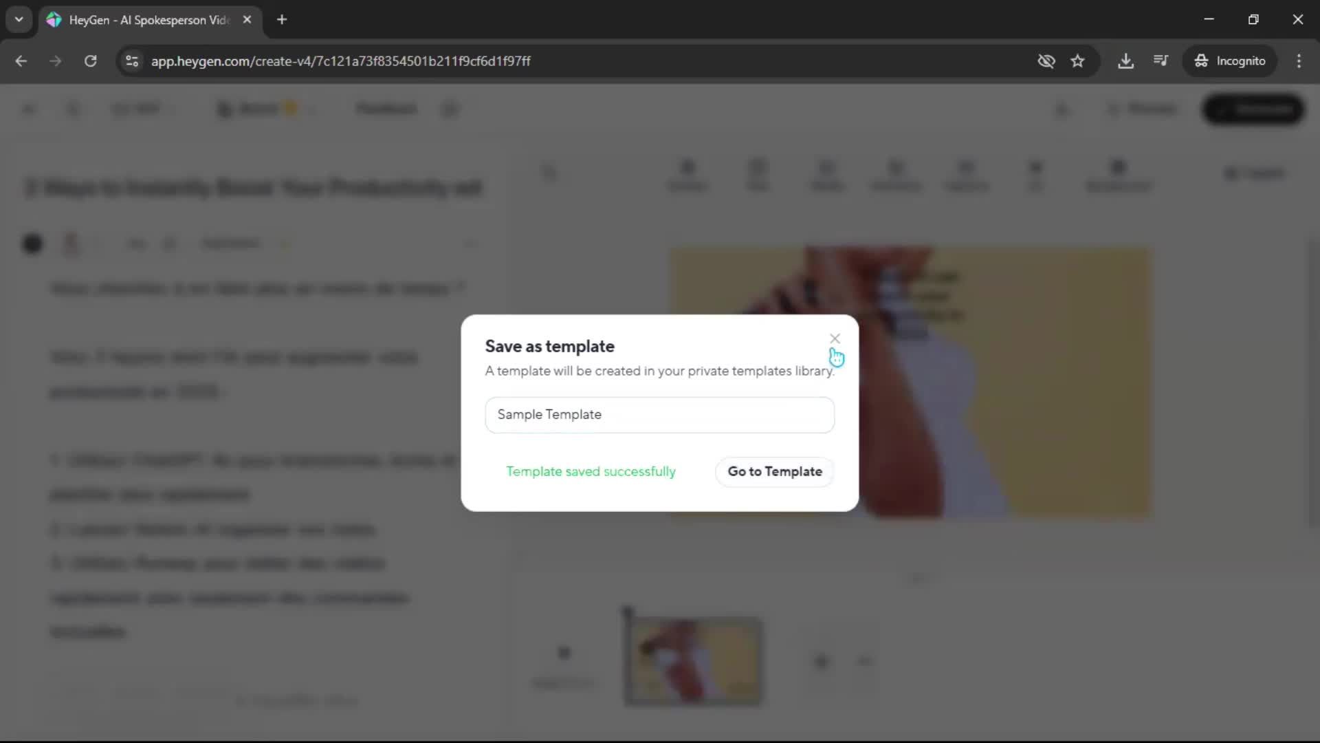The width and height of the screenshot is (1320, 743).
Task: Open the browser downloads icon
Action: point(1125,61)
